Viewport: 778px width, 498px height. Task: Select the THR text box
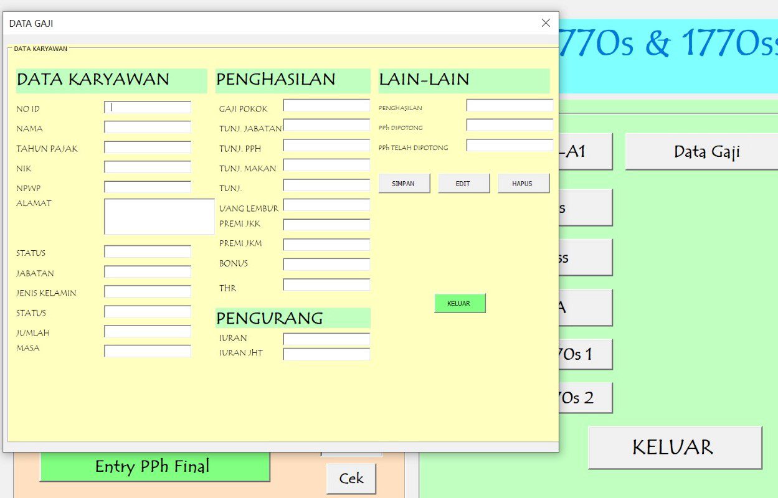point(326,285)
